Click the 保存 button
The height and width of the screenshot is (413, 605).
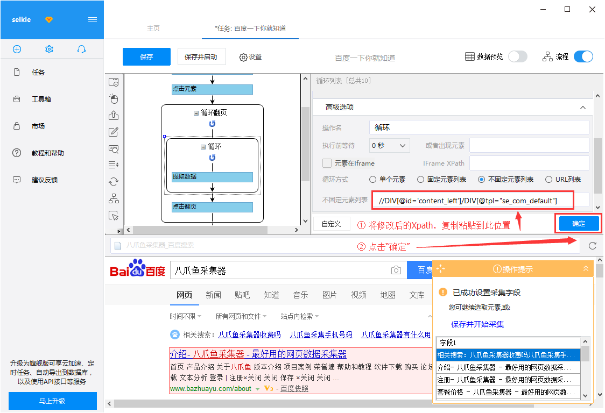146,56
